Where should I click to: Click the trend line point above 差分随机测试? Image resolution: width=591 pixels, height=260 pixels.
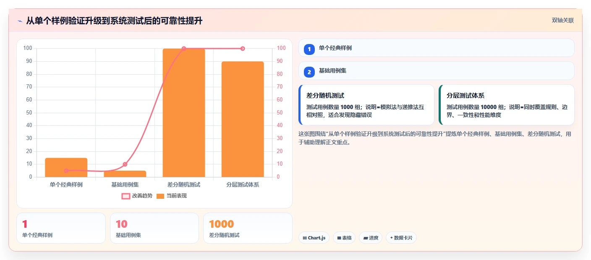tap(184, 49)
